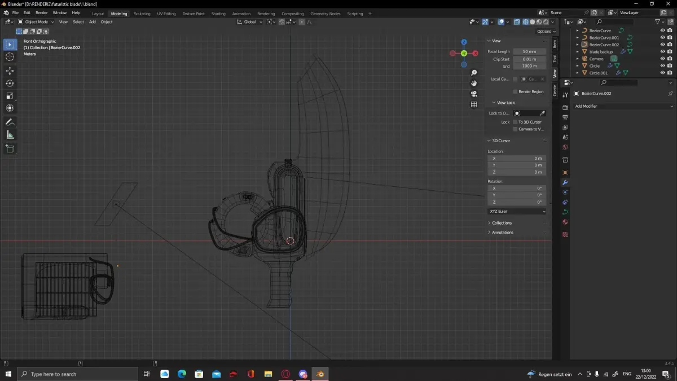This screenshot has height=381, width=677.
Task: Expand the Collections panel
Action: pos(502,223)
